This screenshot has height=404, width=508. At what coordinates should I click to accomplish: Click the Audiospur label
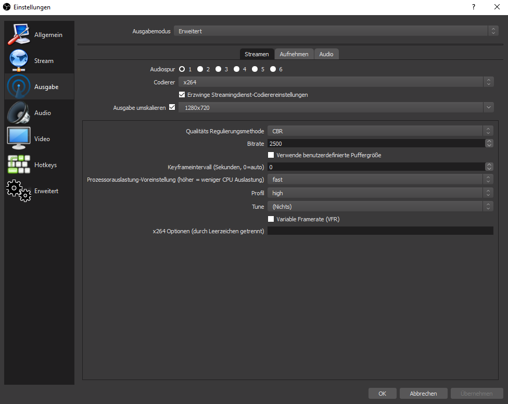tap(162, 69)
